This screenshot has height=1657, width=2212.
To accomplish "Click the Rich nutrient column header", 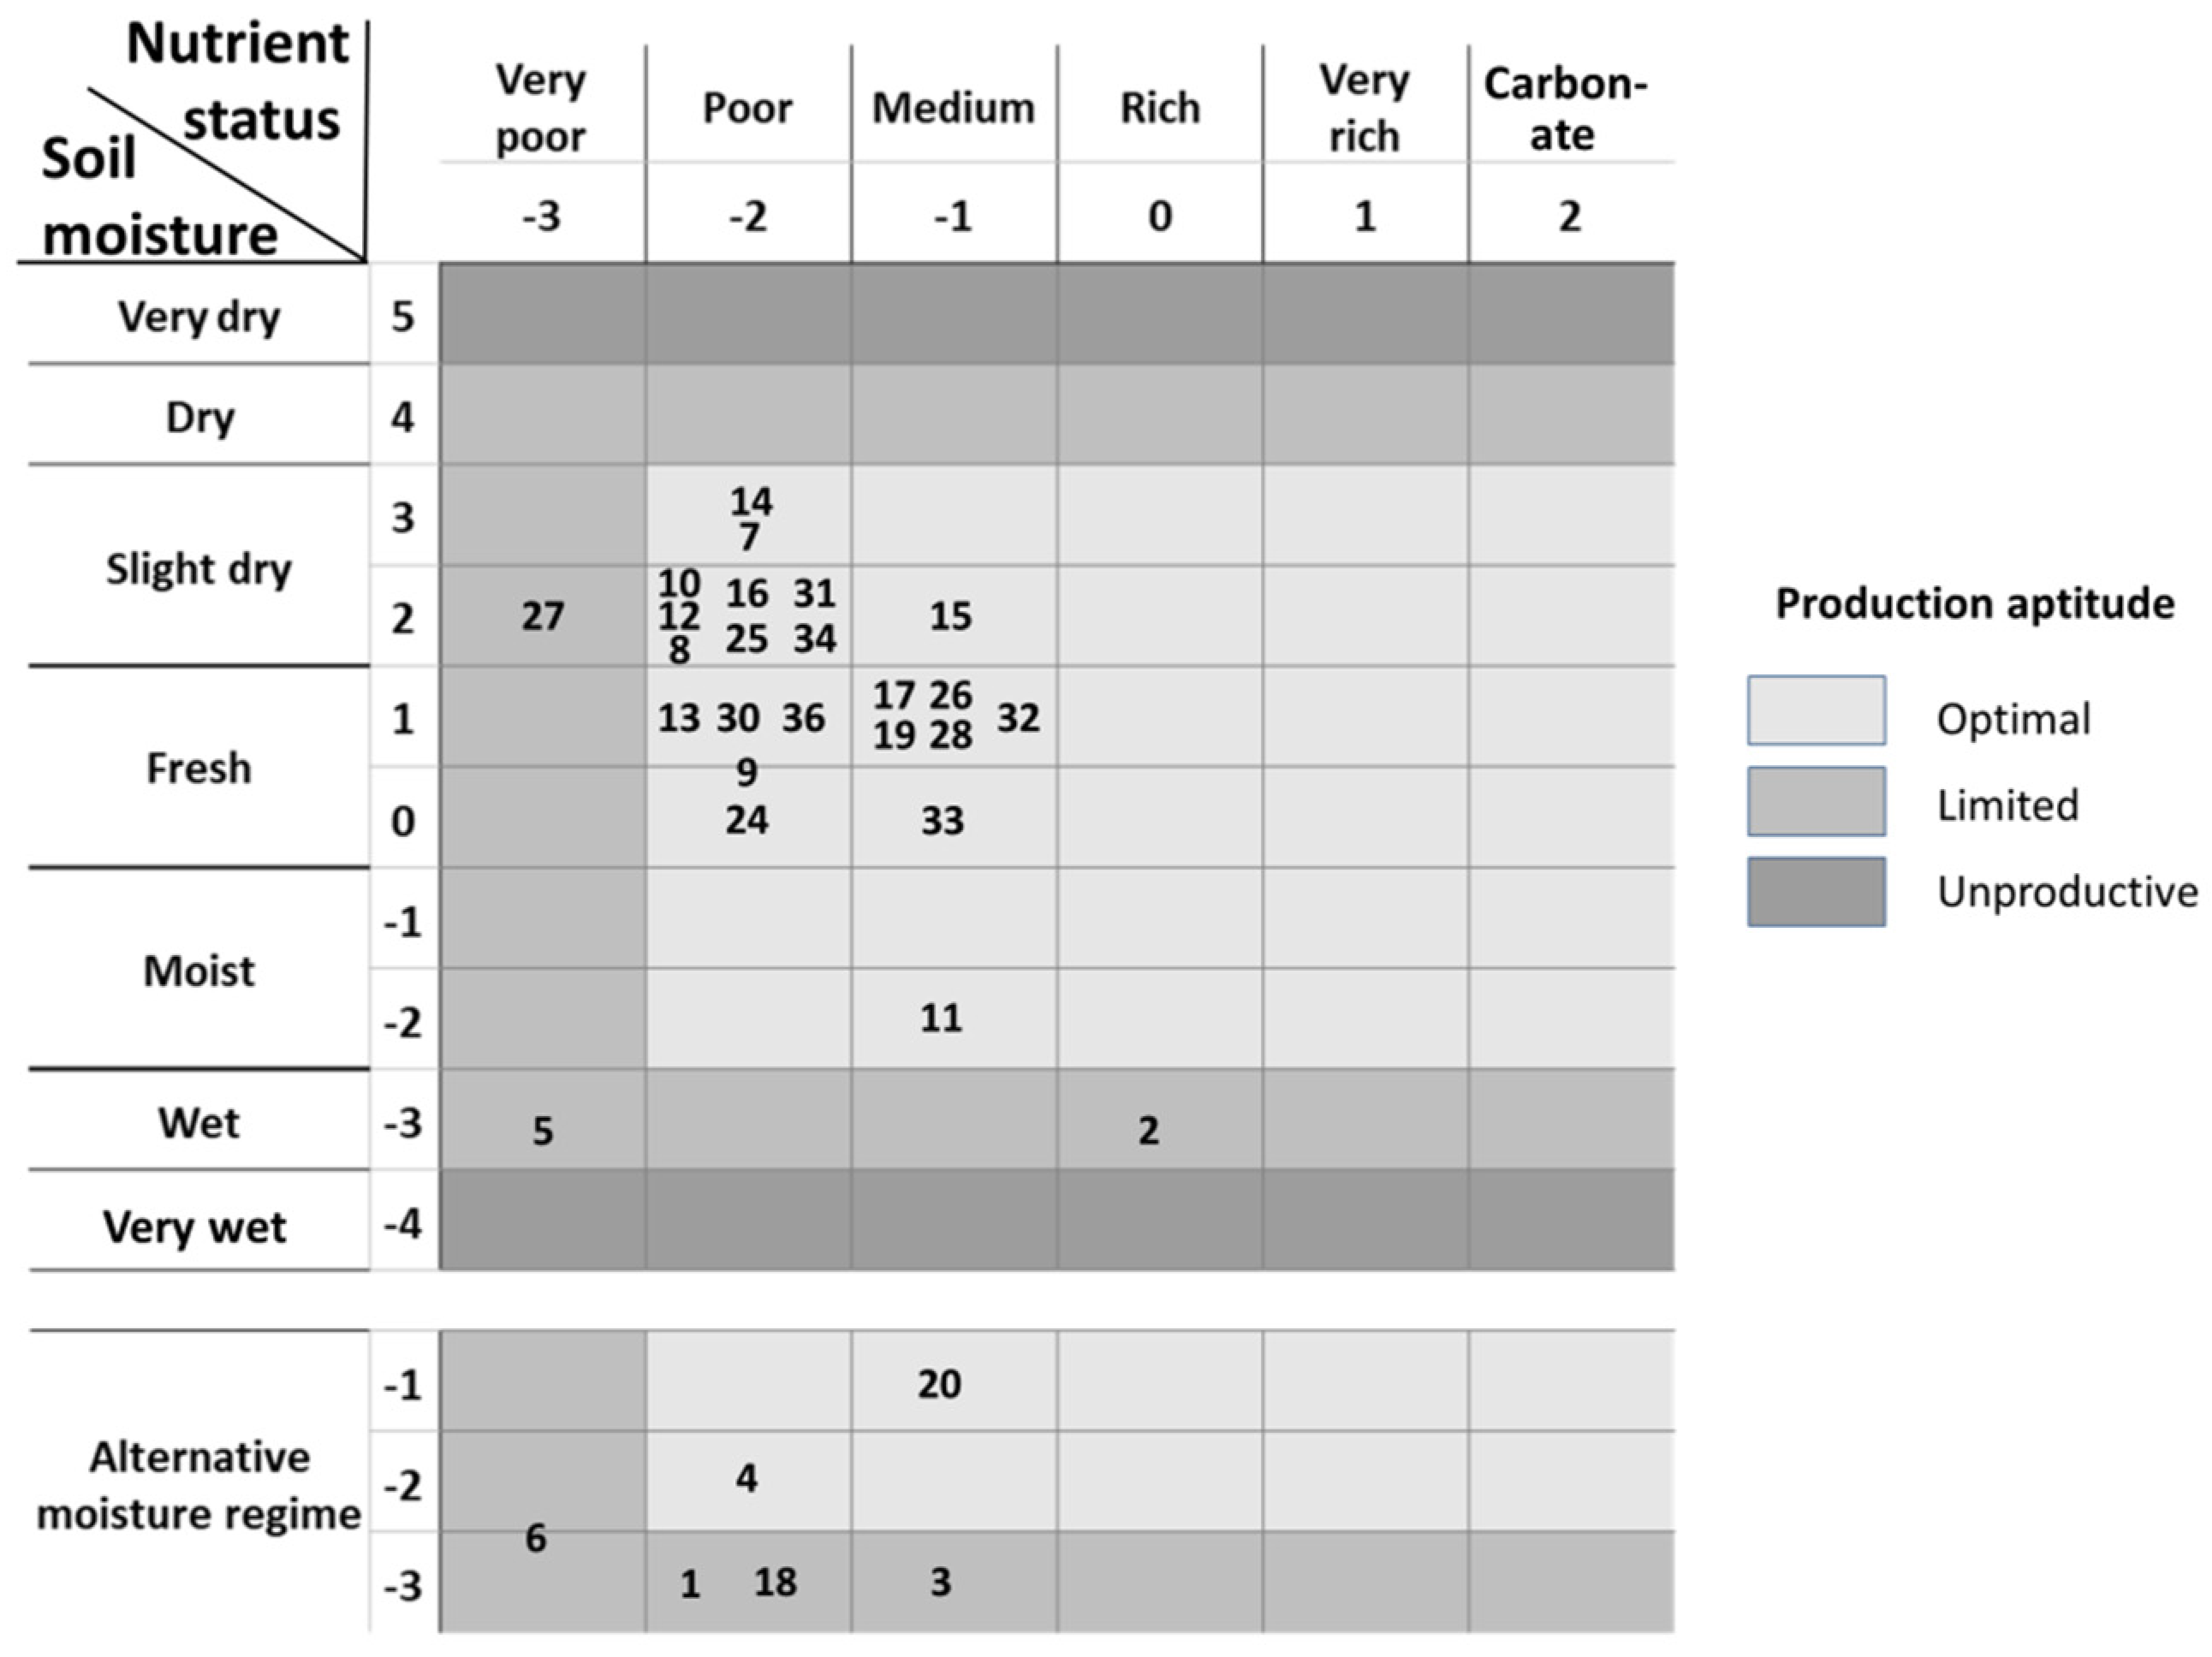I will (1159, 108).
